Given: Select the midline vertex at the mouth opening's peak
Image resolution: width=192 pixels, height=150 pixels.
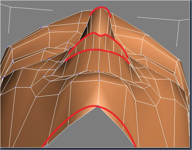Looking at the screenshot, I should pyautogui.click(x=98, y=105).
